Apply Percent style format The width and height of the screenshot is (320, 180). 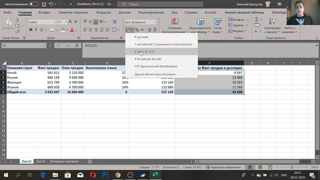137,30
